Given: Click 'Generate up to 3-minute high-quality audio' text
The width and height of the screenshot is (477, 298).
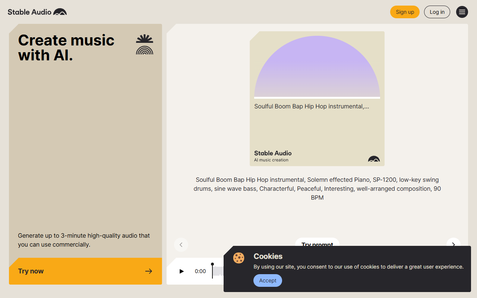Looking at the screenshot, I should coord(84,240).
